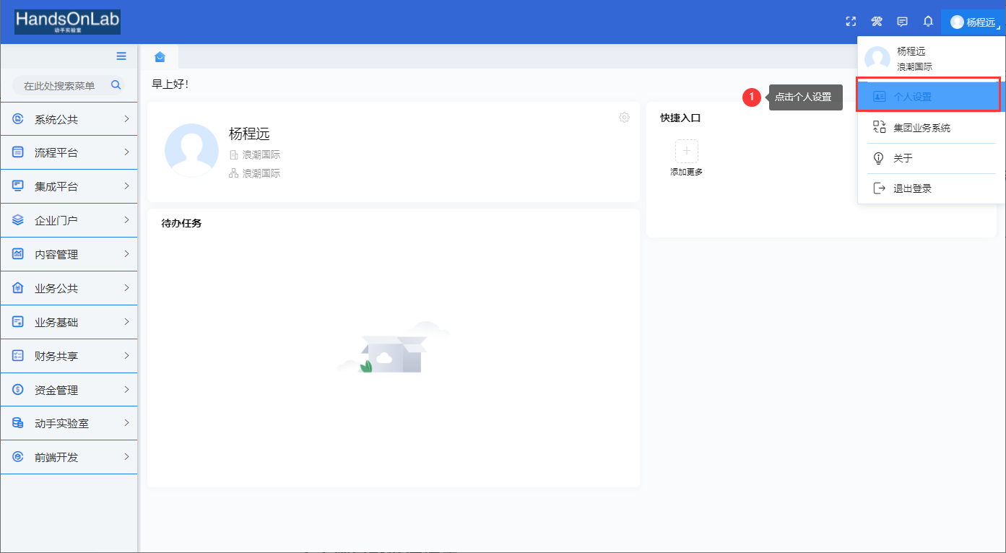This screenshot has height=553, width=1006.
Task: Click the HandsOnLab logo
Action: tap(68, 22)
